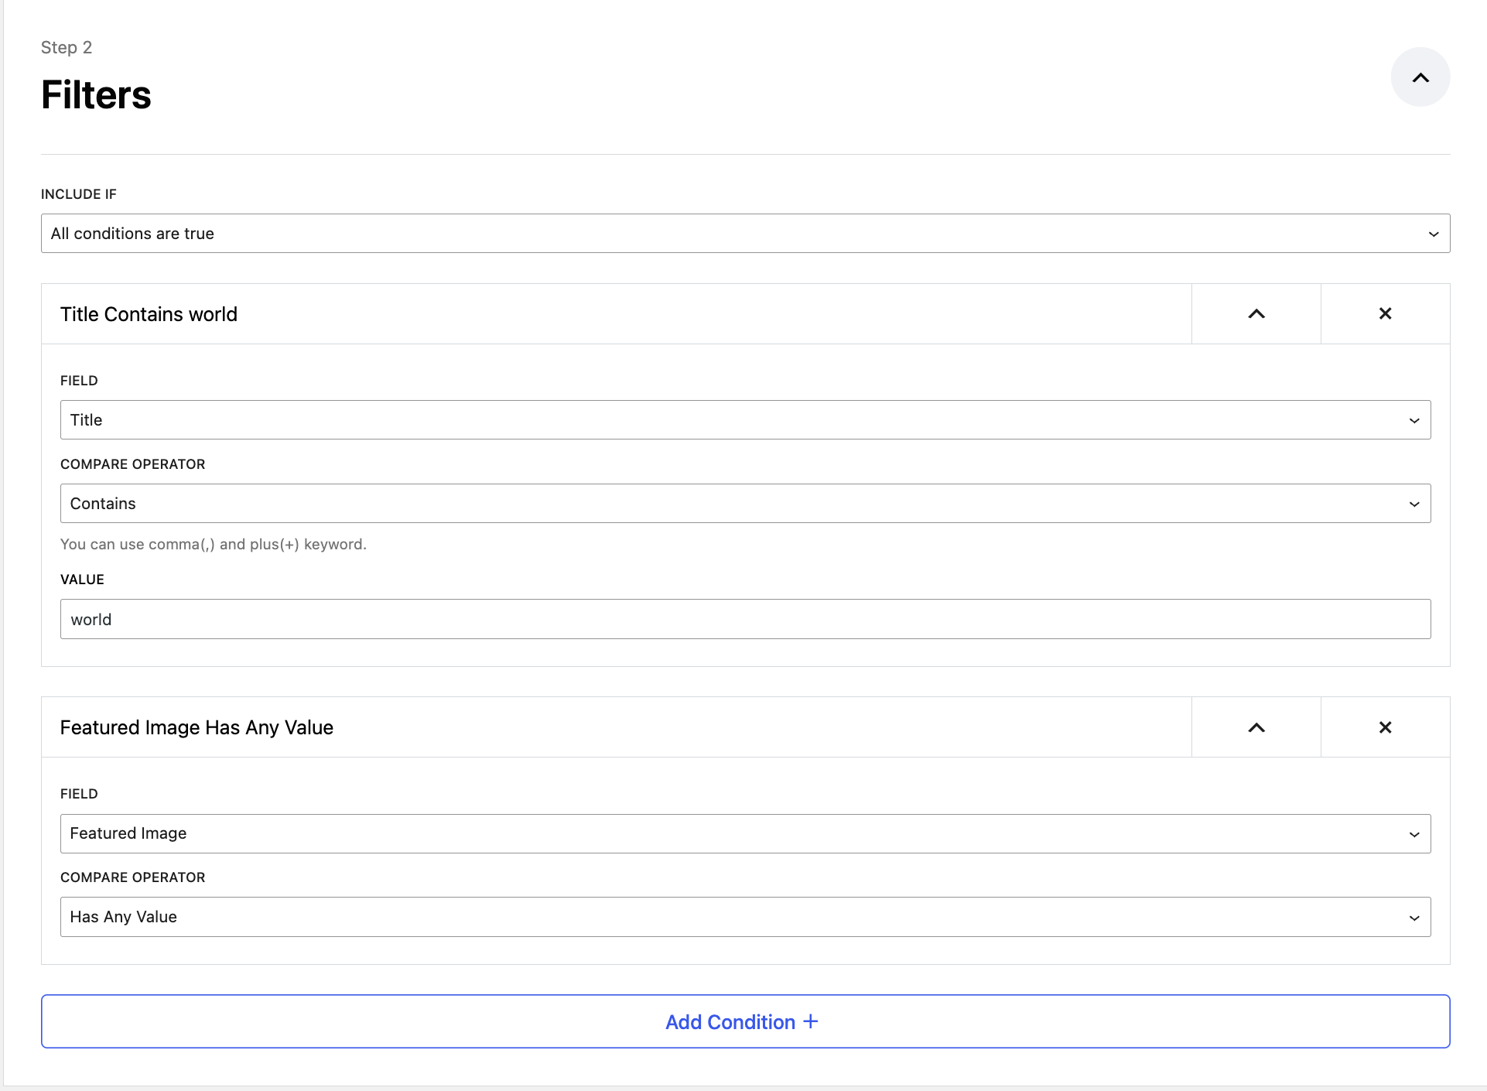
Task: Remove the Title Contains world condition
Action: 1385,314
